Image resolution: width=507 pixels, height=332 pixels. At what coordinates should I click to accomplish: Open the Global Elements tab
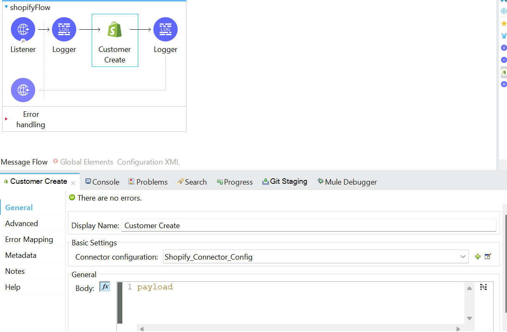point(86,162)
